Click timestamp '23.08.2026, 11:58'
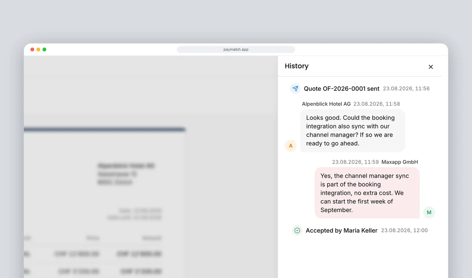This screenshot has width=472, height=278. (377, 104)
